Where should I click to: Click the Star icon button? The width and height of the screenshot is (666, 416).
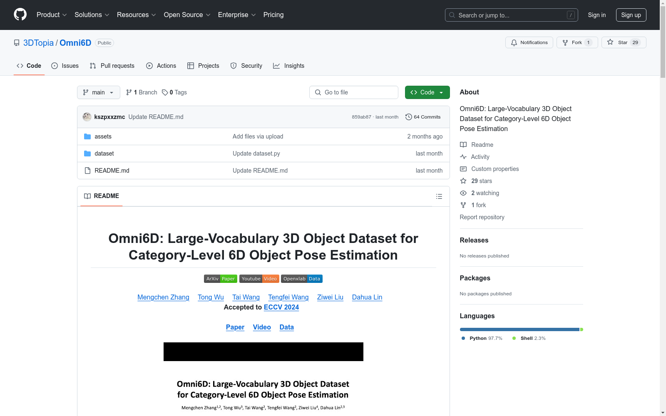tap(610, 42)
